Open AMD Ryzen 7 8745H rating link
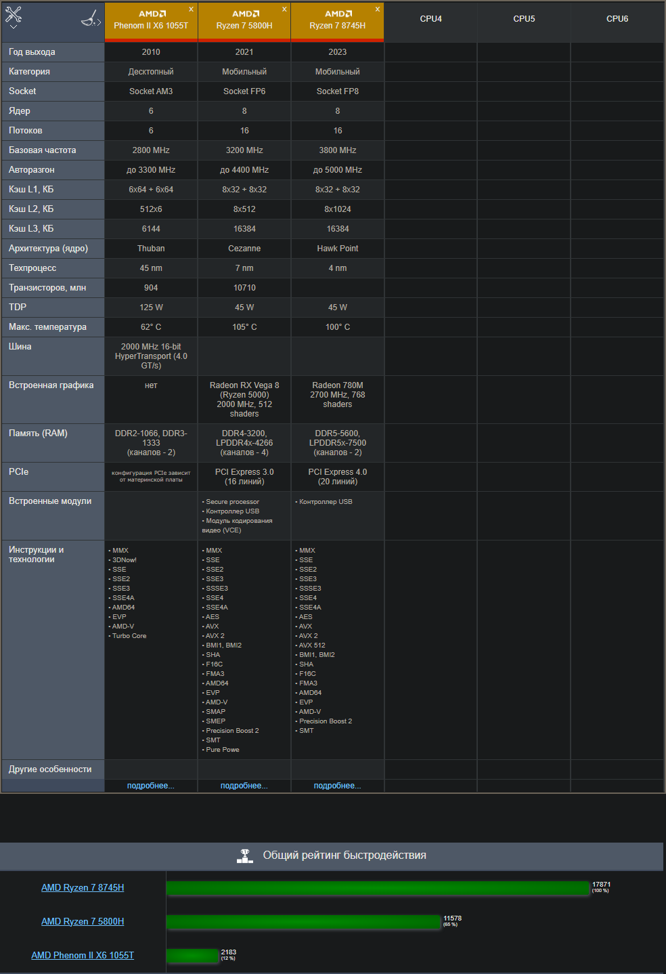This screenshot has width=666, height=974. pos(83,887)
